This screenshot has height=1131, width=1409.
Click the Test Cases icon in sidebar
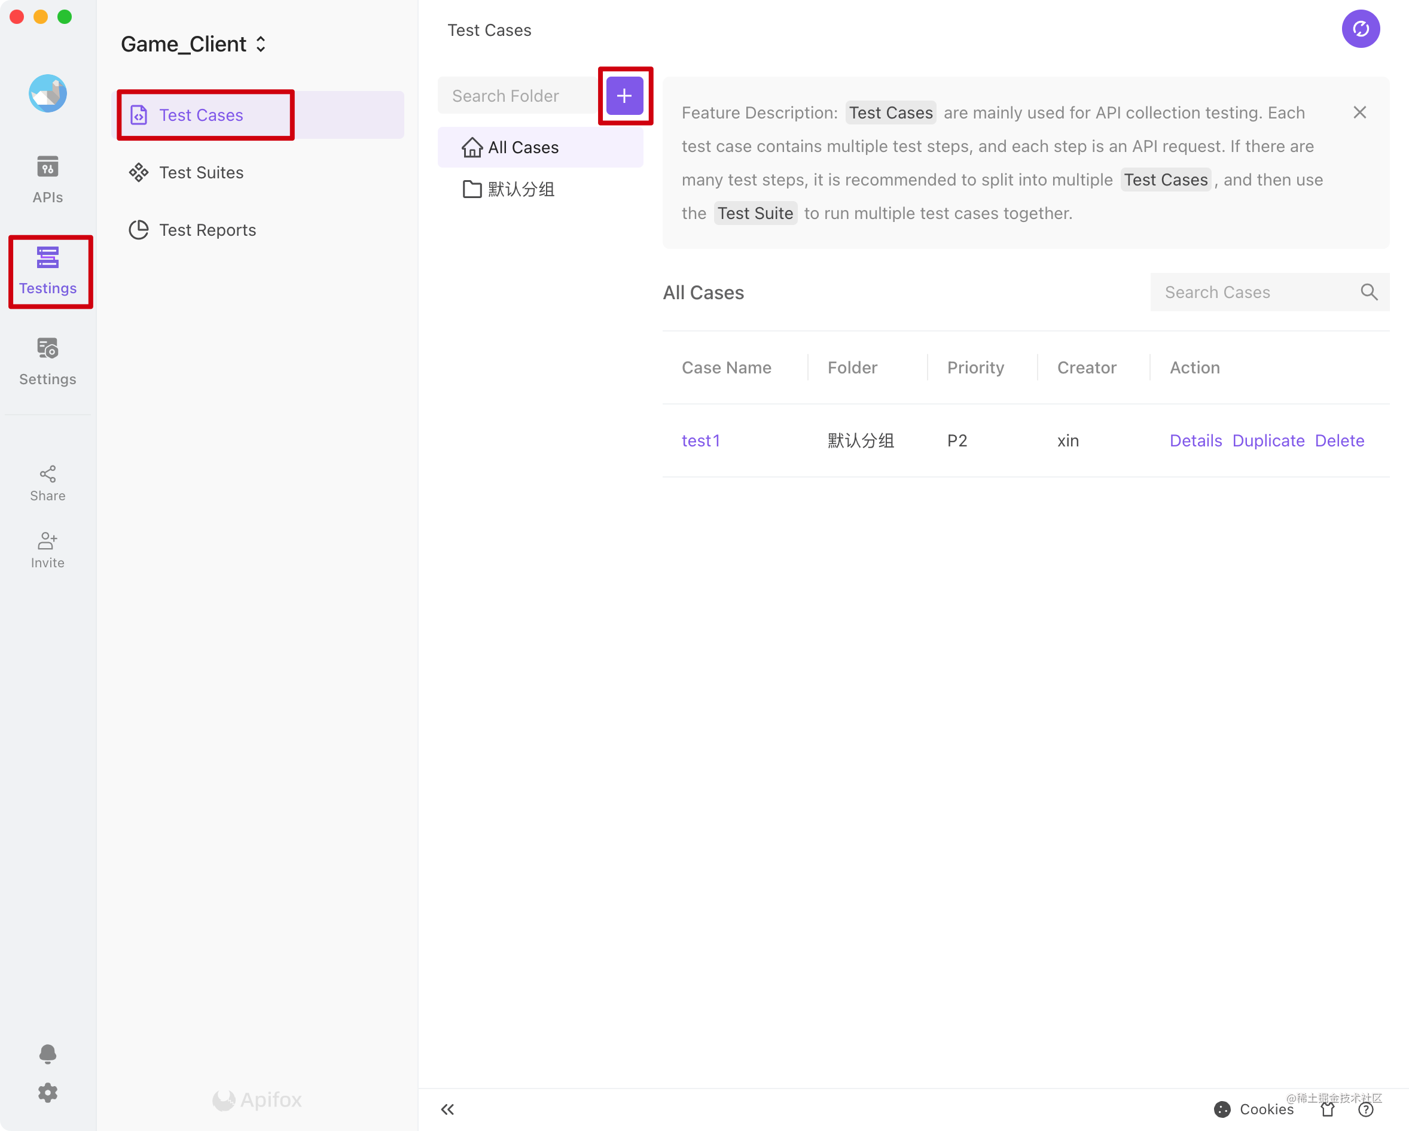coord(138,114)
